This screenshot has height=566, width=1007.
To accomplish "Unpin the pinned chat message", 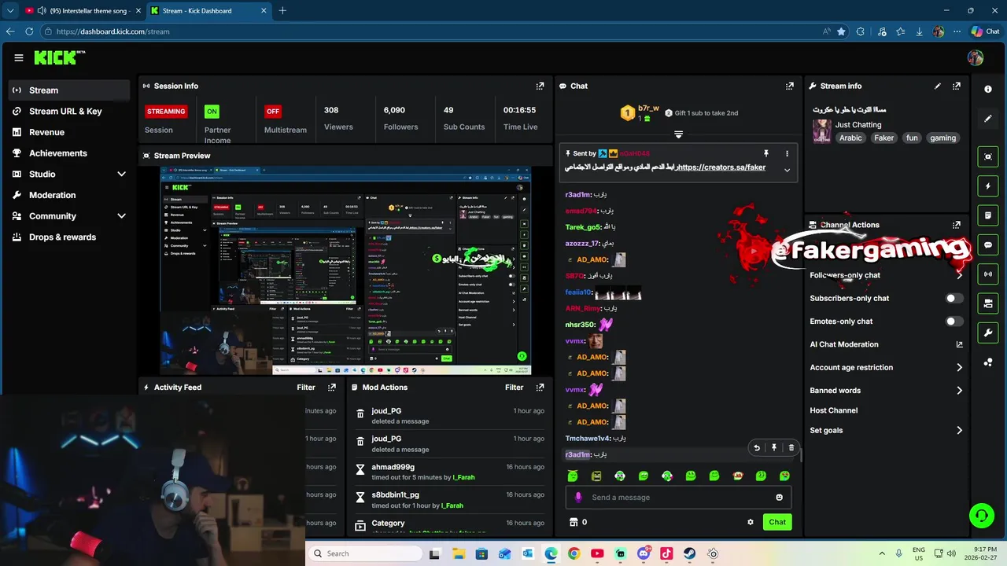I will click(x=765, y=153).
